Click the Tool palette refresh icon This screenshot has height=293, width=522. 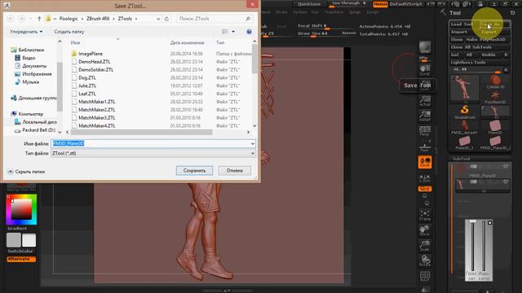click(x=513, y=13)
